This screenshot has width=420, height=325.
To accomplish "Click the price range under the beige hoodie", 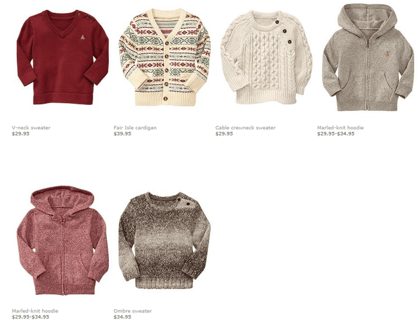I will [336, 134].
